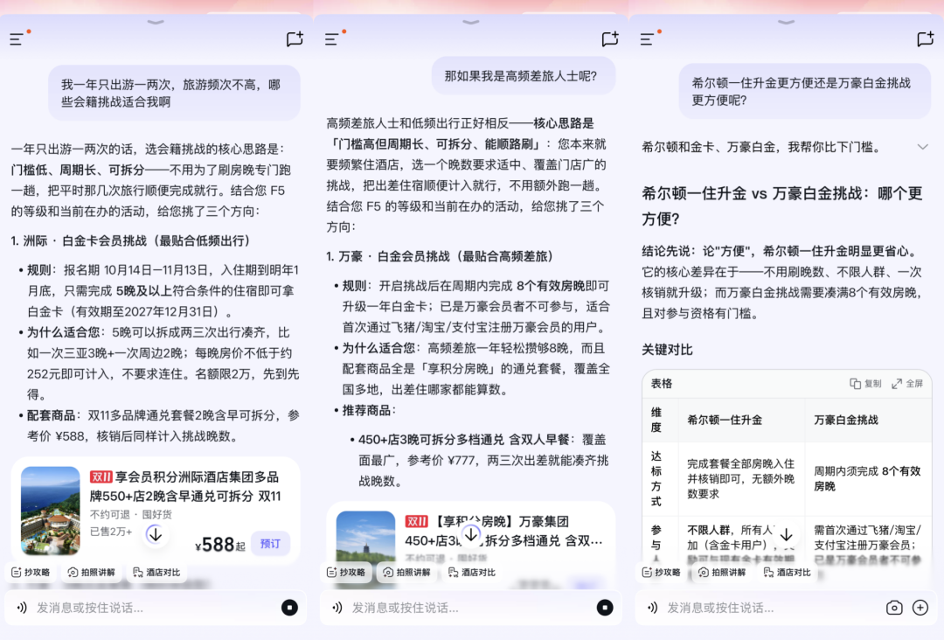Tap the '推荐商品：' bullet in the 万豪 answer

pyautogui.click(x=370, y=411)
